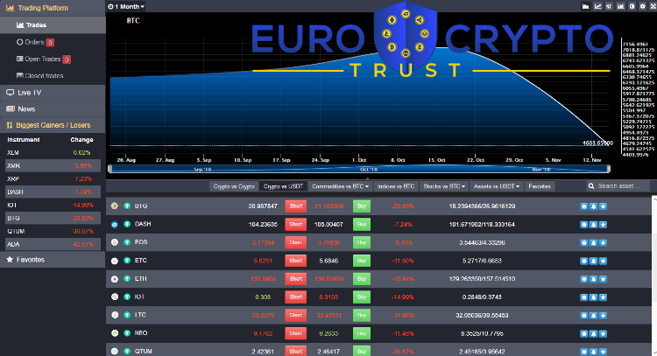Select the area chart type icon
657x356 pixels.
click(586, 6)
